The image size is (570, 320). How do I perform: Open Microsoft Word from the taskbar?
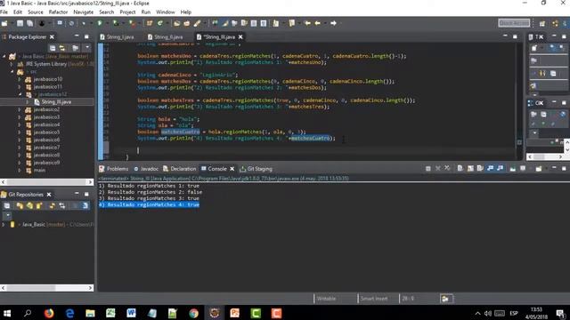point(131,313)
